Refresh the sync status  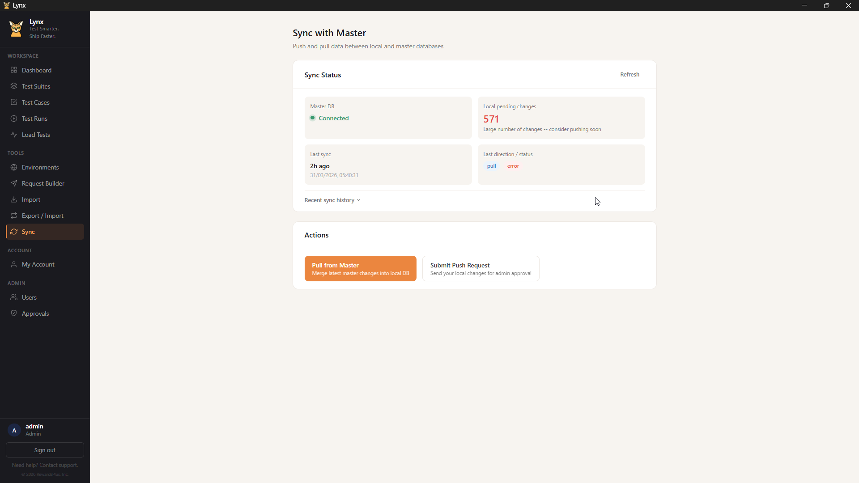629,75
